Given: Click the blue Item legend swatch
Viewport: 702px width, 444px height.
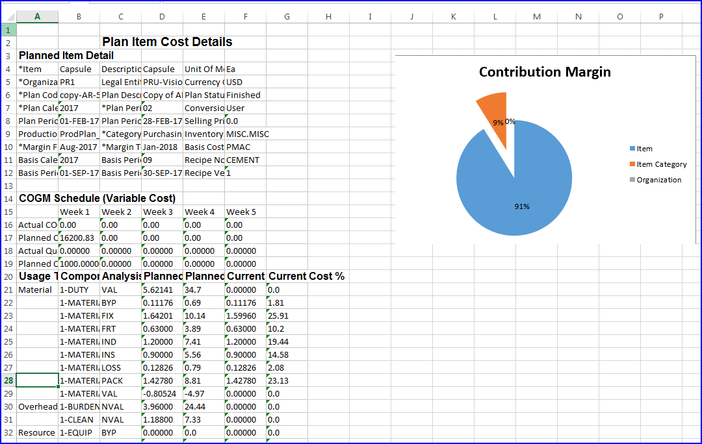Looking at the screenshot, I should click(632, 149).
